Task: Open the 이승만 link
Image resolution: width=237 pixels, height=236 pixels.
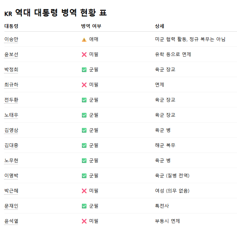Action: pyautogui.click(x=11, y=39)
